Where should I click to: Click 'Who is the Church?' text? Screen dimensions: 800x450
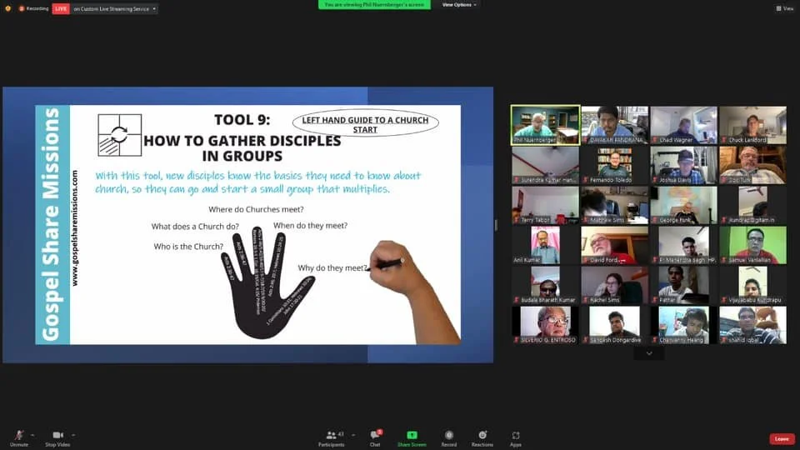click(188, 247)
